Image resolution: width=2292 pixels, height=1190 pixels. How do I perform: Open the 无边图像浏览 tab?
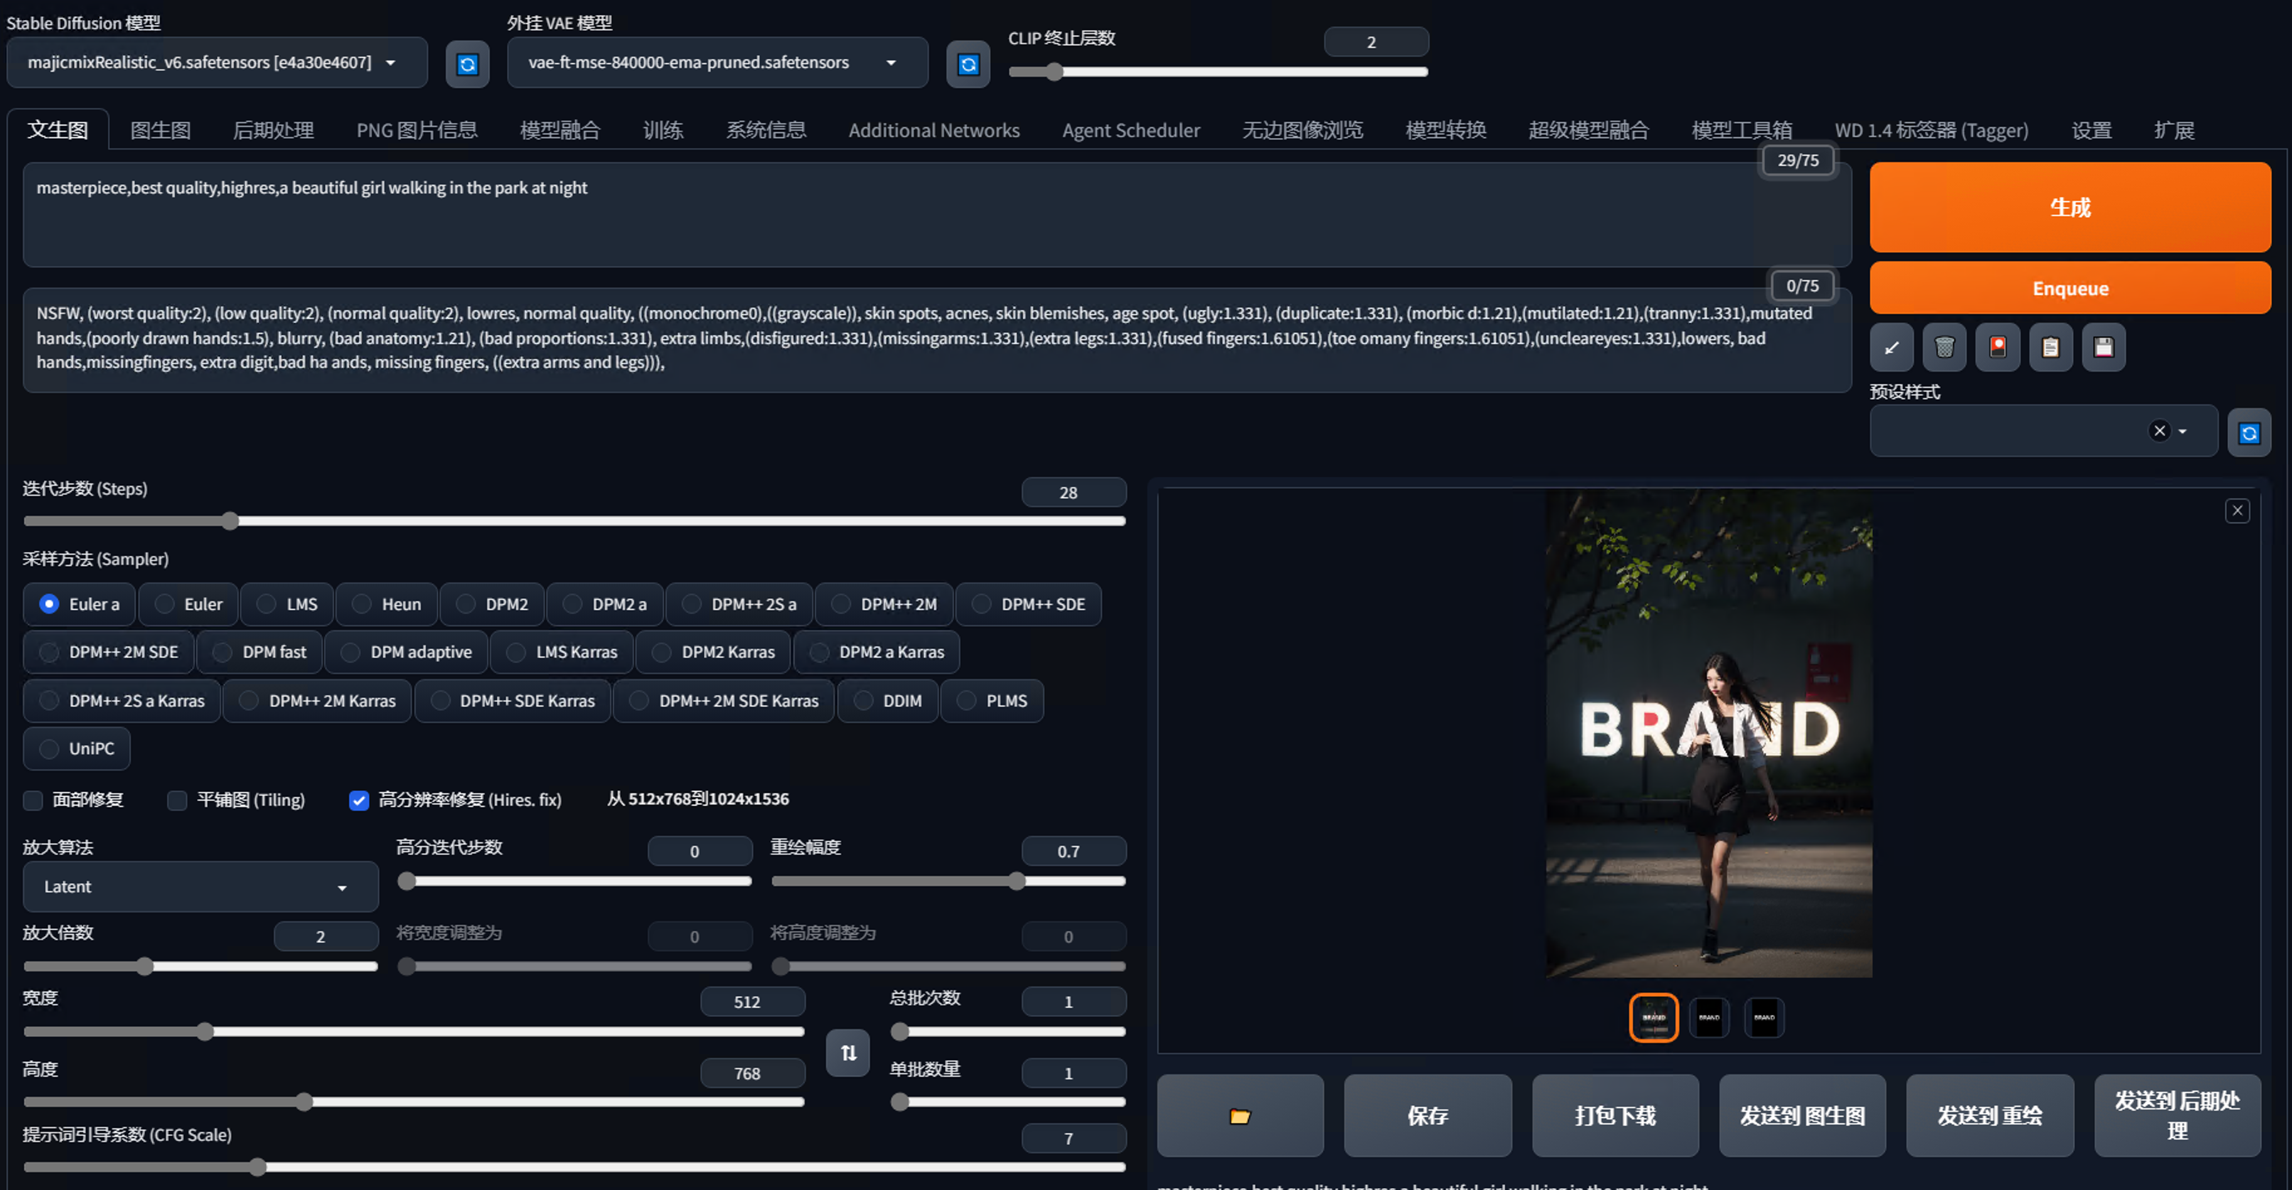[x=1303, y=130]
